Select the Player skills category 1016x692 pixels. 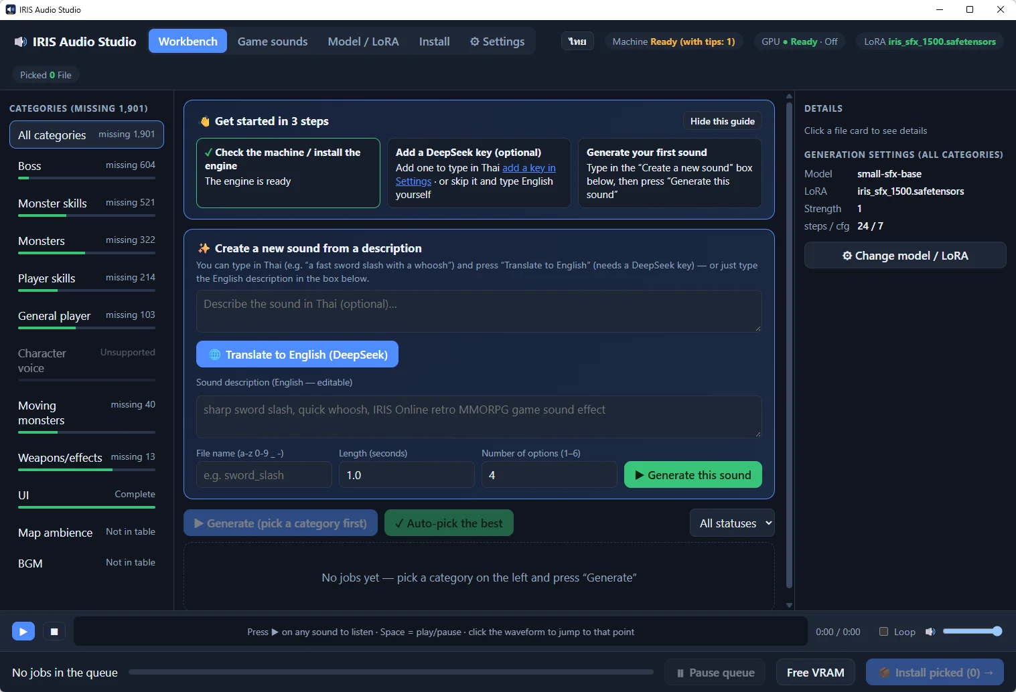pos(86,280)
